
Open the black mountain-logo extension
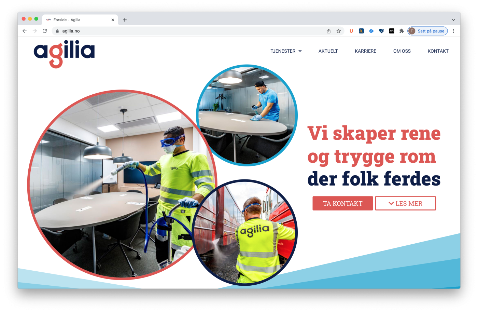pyautogui.click(x=392, y=31)
